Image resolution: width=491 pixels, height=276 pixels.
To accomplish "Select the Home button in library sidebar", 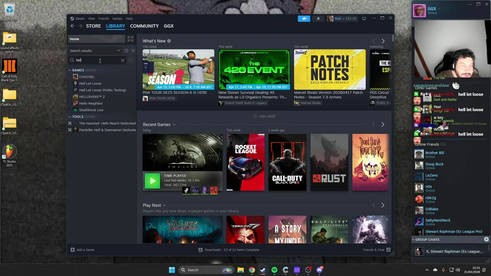I will tap(97, 39).
